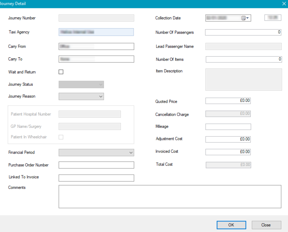Close the Journey Detail dialog window
Screen dimensions: 288x232
coord(284,3)
